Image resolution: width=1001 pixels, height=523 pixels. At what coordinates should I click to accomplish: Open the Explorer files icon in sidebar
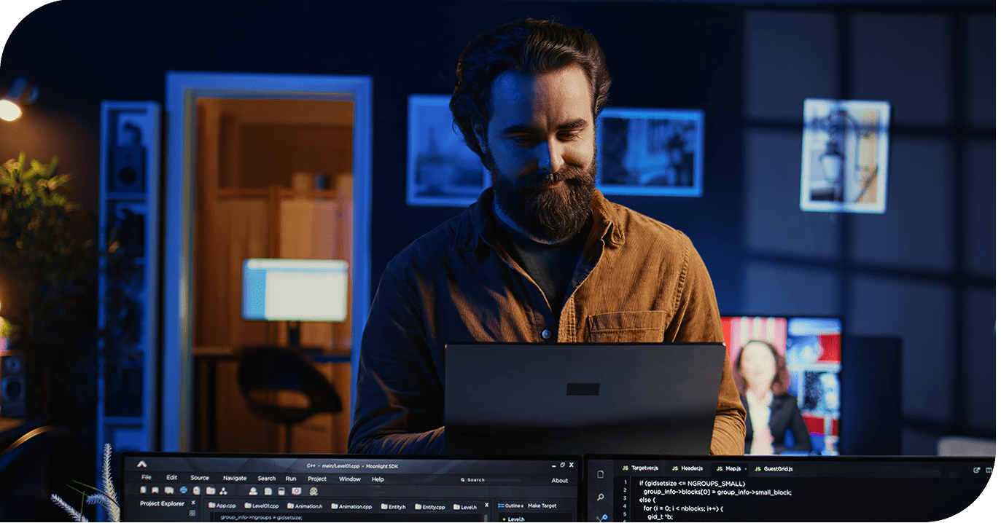600,474
